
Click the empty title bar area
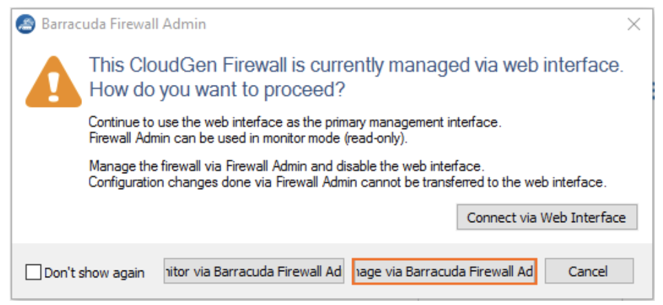click(x=414, y=24)
